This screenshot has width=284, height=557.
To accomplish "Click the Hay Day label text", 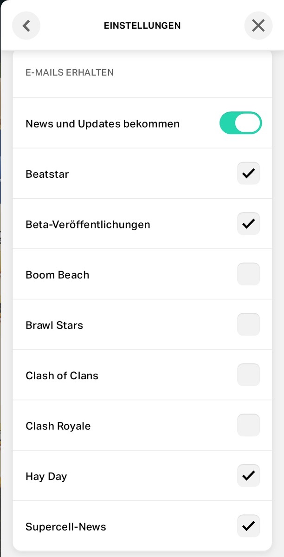I will 46,477.
